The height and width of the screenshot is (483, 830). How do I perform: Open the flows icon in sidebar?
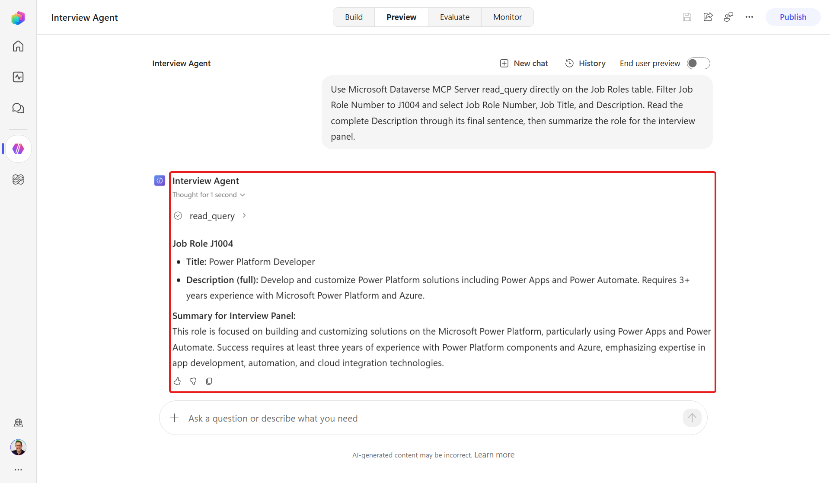point(18,179)
